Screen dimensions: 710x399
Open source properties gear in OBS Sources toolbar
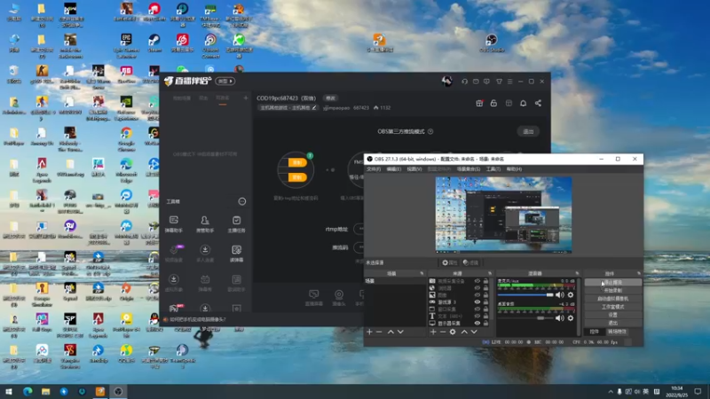point(453,332)
